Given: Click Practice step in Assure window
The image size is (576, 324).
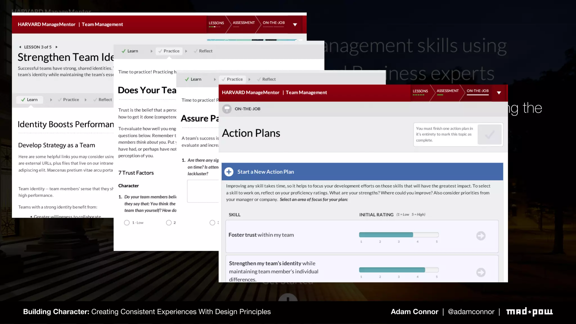Looking at the screenshot, I should click(x=232, y=79).
